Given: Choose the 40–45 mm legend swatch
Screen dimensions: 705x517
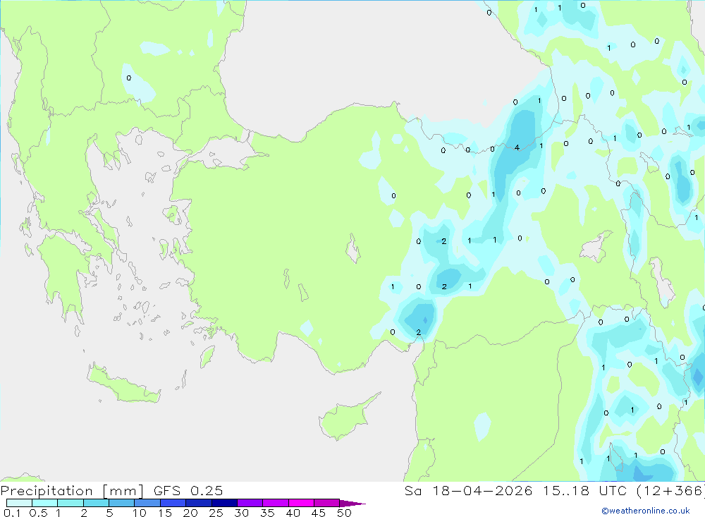Looking at the screenshot, I should tap(301, 503).
